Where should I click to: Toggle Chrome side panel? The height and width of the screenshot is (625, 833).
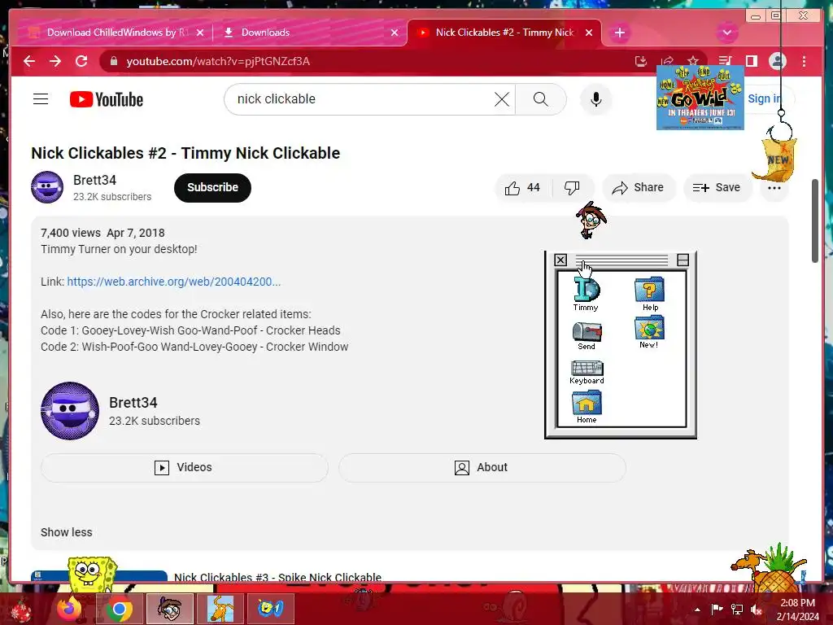click(751, 61)
